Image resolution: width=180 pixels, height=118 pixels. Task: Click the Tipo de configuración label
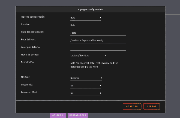pyautogui.click(x=33, y=17)
